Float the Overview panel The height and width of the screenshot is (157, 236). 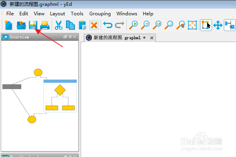[65, 37]
